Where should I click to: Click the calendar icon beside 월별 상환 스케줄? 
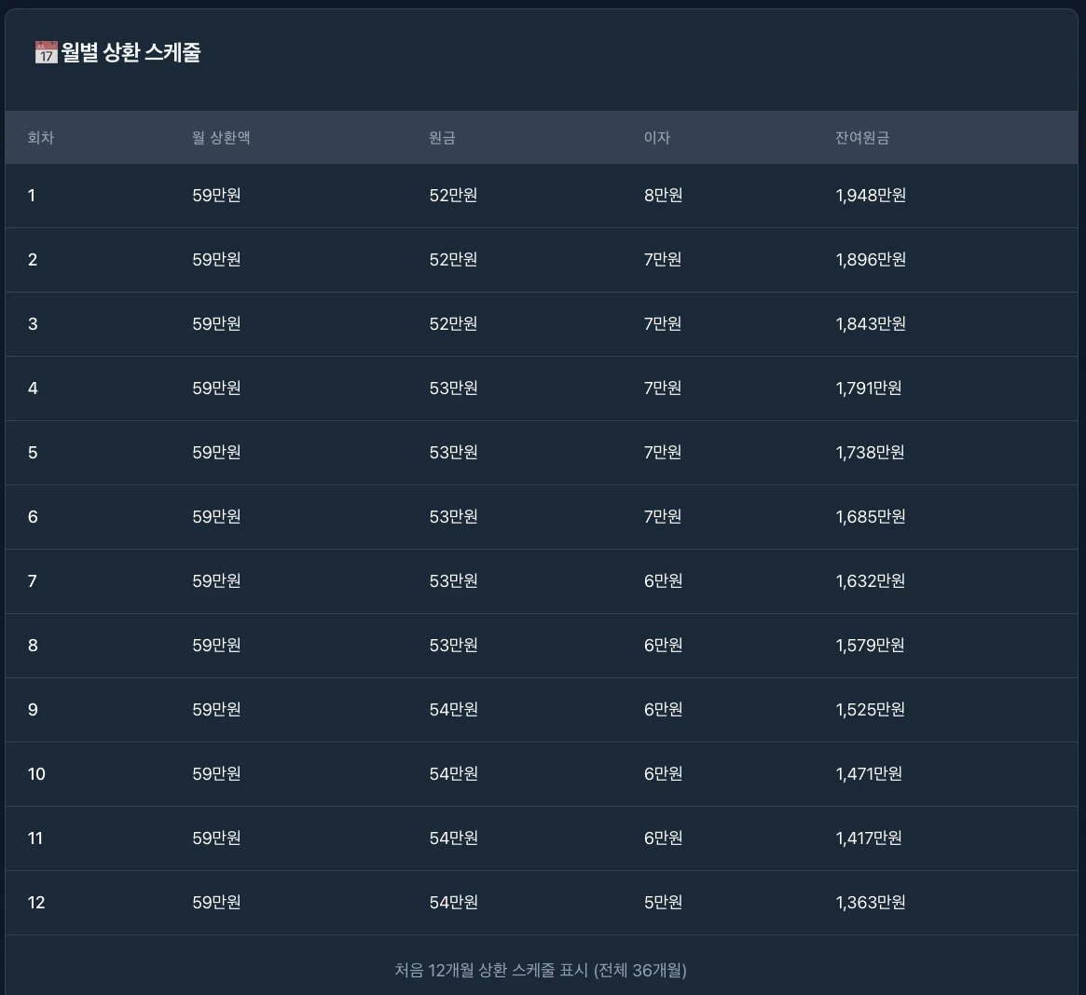point(47,52)
